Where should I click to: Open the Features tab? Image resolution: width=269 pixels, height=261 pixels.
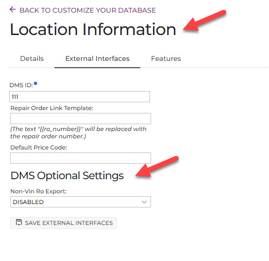(166, 58)
